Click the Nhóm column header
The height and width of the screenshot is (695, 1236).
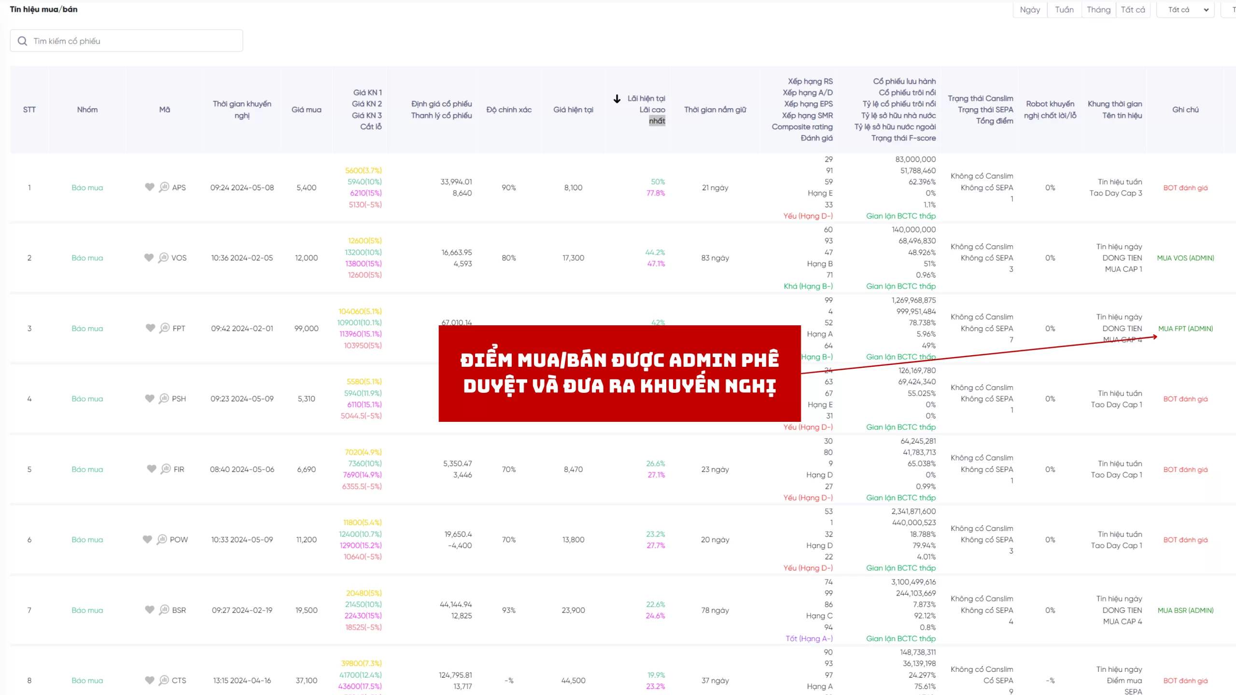point(87,110)
